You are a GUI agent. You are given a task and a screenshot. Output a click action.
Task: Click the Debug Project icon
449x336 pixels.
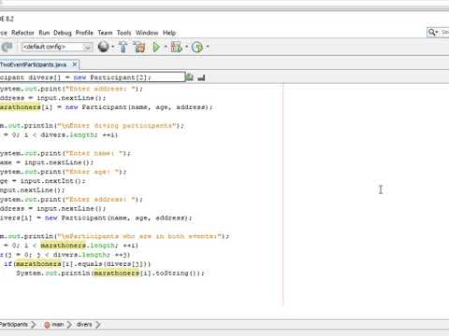(x=177, y=47)
